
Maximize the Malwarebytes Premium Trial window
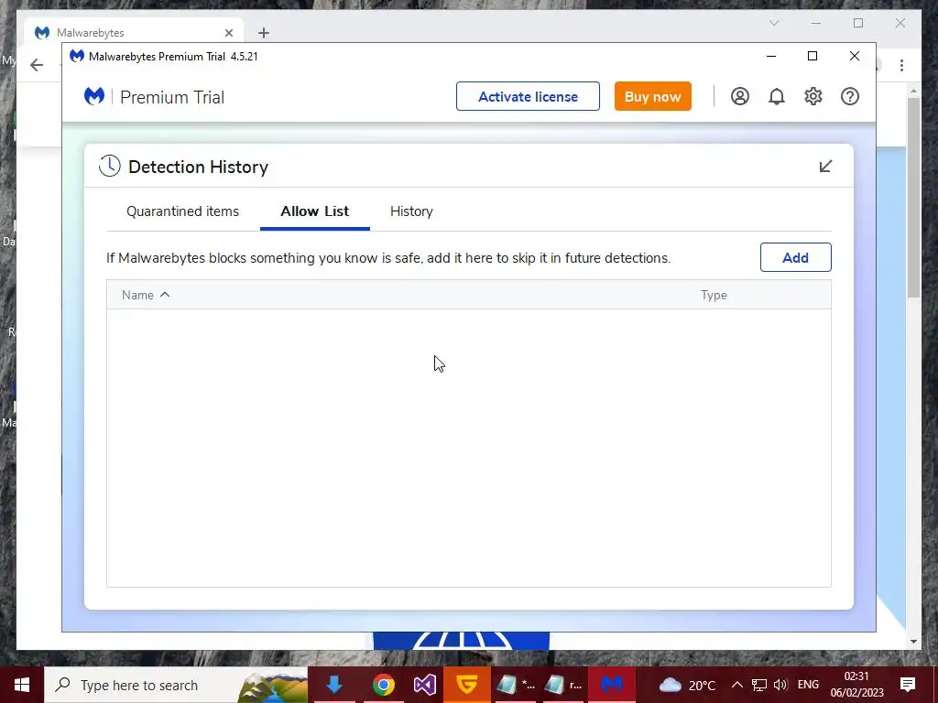(813, 56)
